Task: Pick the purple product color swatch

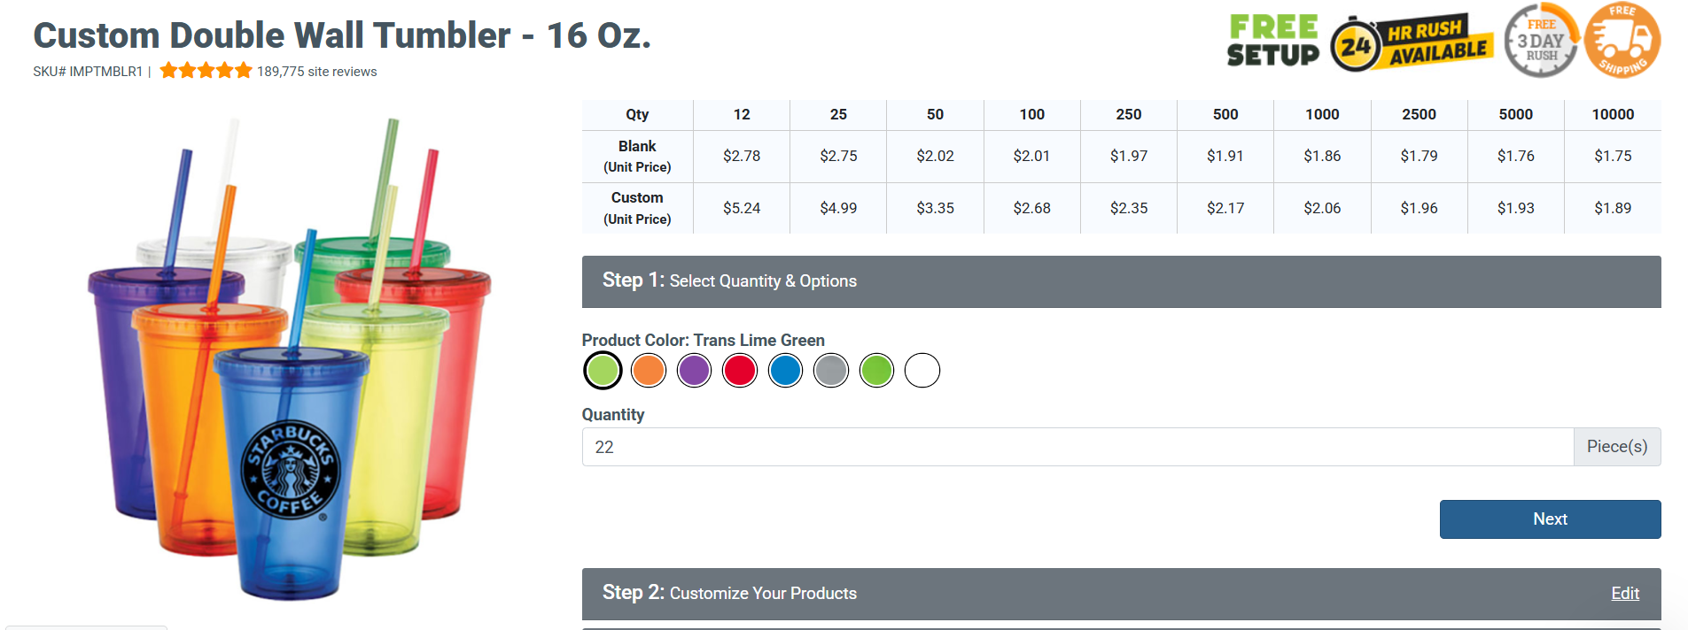Action: click(x=694, y=370)
